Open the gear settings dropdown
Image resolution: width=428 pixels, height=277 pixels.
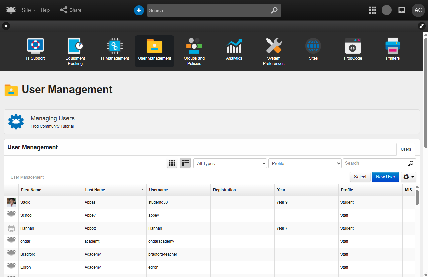coord(408,177)
